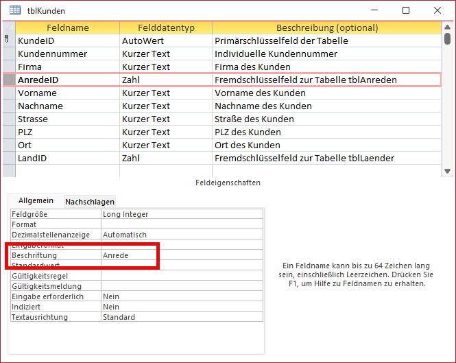
Task: Click the select-all corner cell of grid
Action: tap(9, 28)
